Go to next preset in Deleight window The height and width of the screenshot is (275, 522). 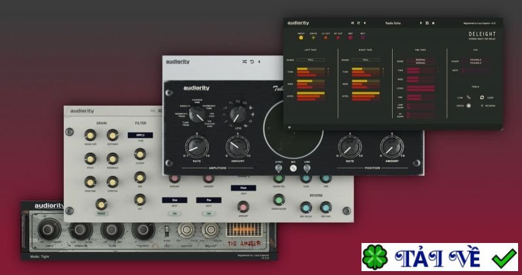click(421, 23)
